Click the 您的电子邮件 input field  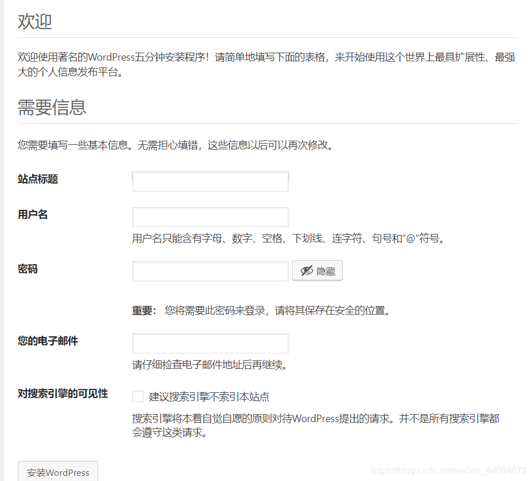[x=210, y=343]
